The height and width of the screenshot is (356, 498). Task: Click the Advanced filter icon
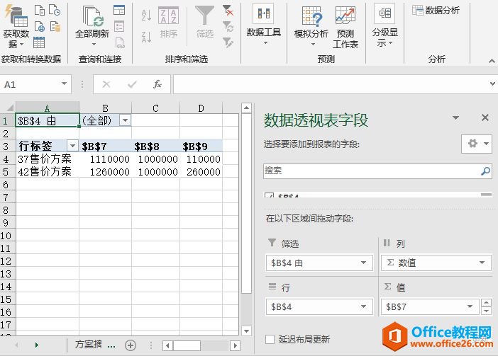click(x=228, y=42)
